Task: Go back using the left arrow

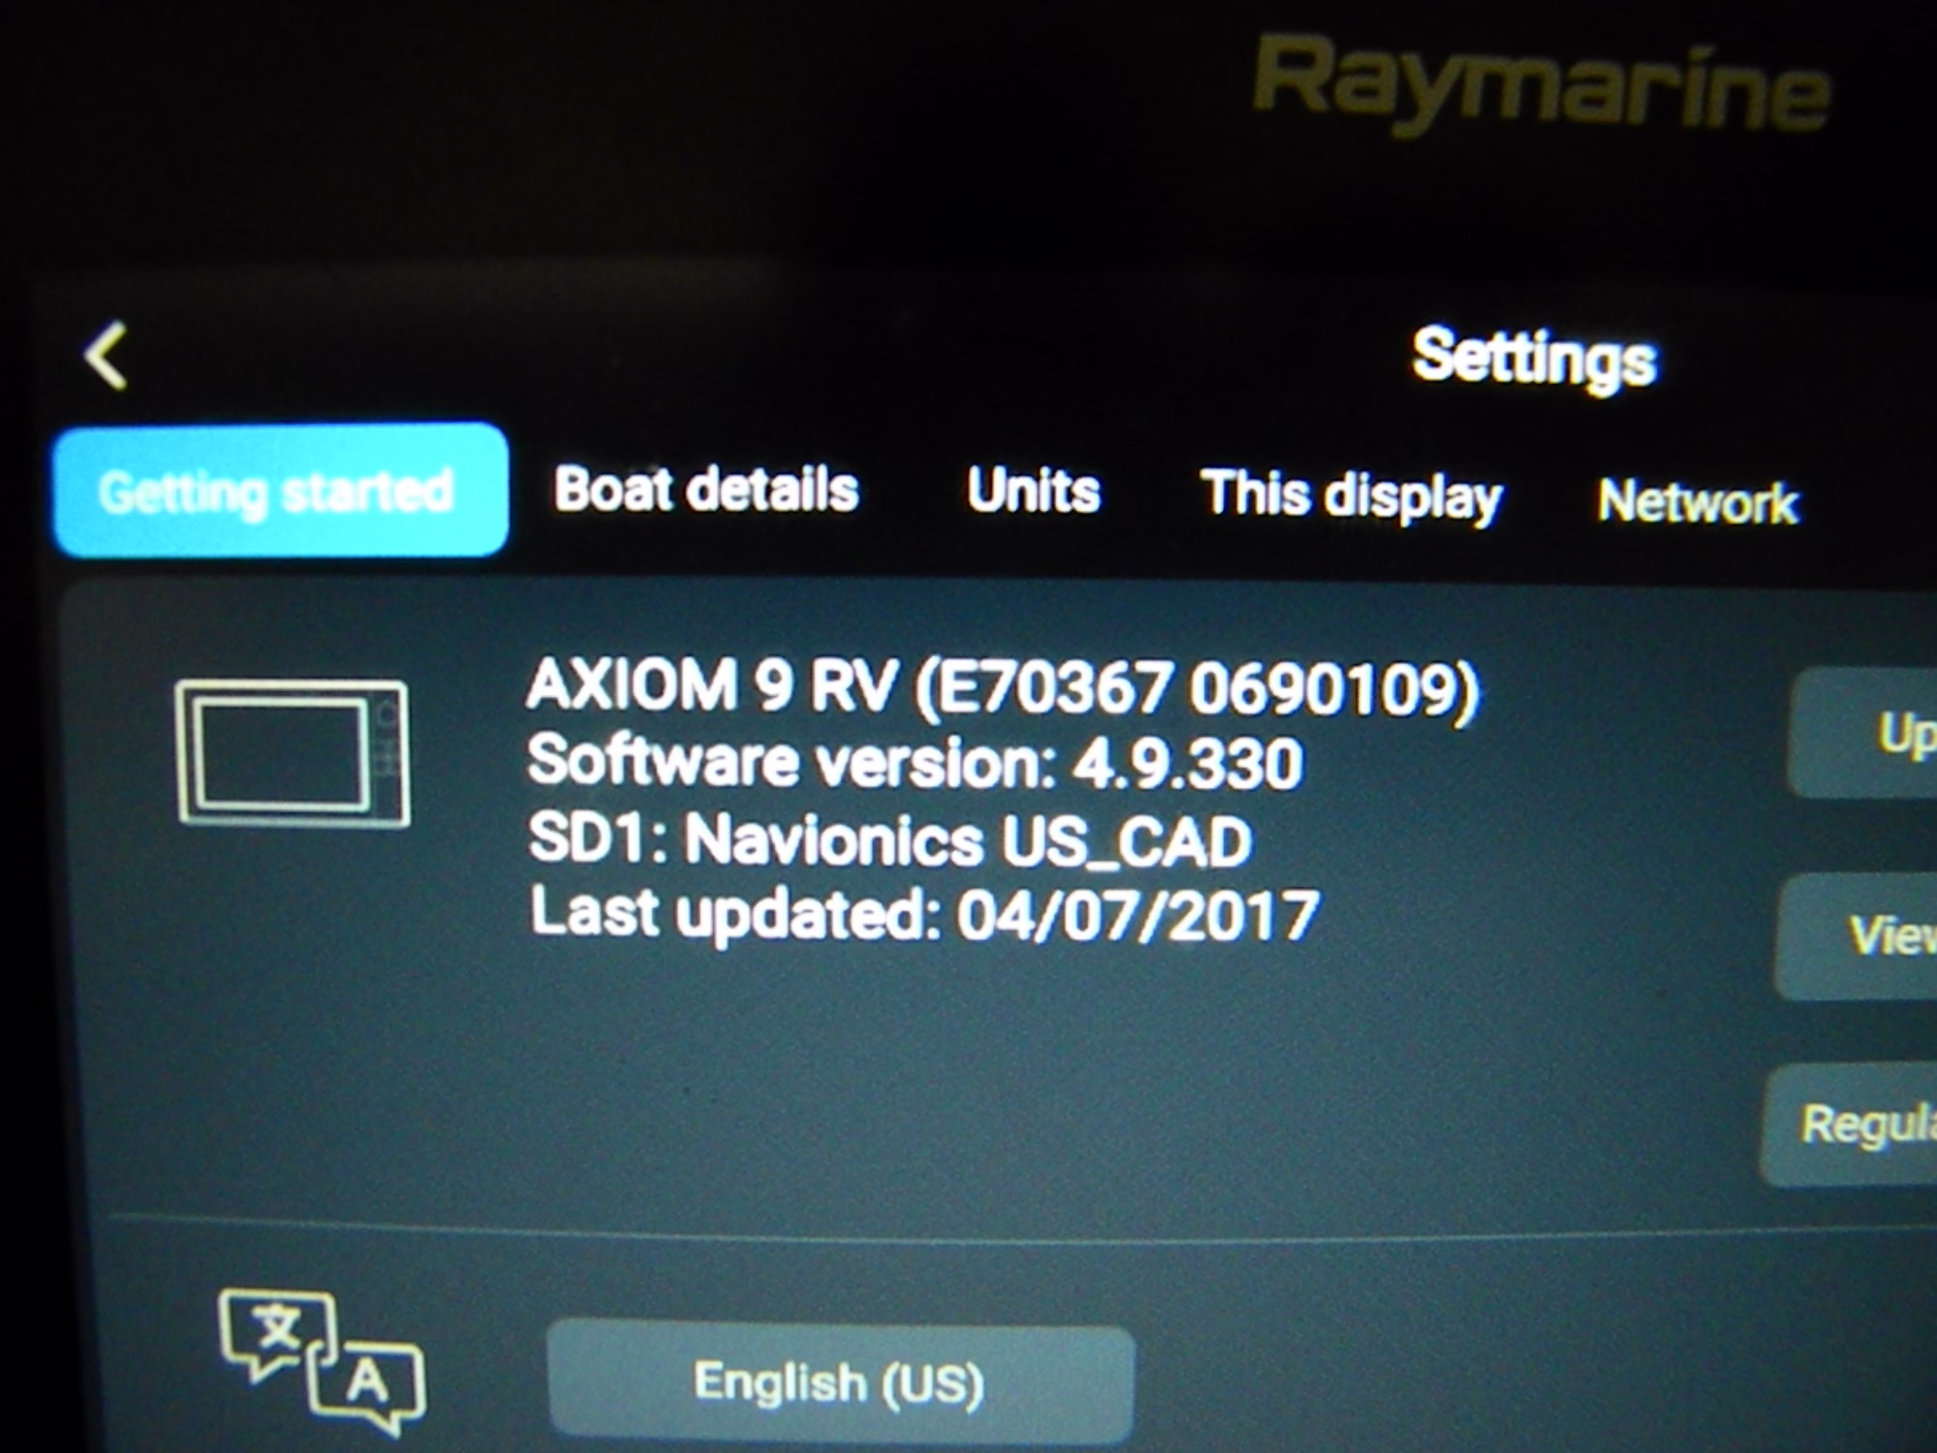Action: 106,356
